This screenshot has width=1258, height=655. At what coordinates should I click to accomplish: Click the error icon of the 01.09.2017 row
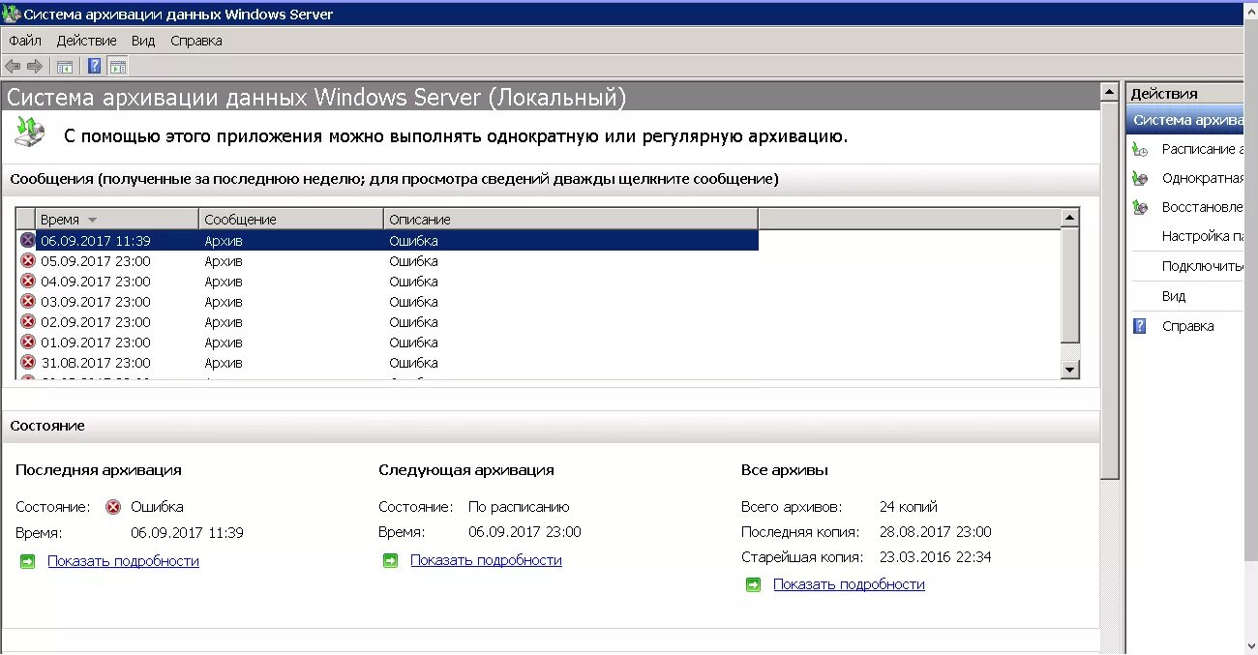(x=27, y=342)
